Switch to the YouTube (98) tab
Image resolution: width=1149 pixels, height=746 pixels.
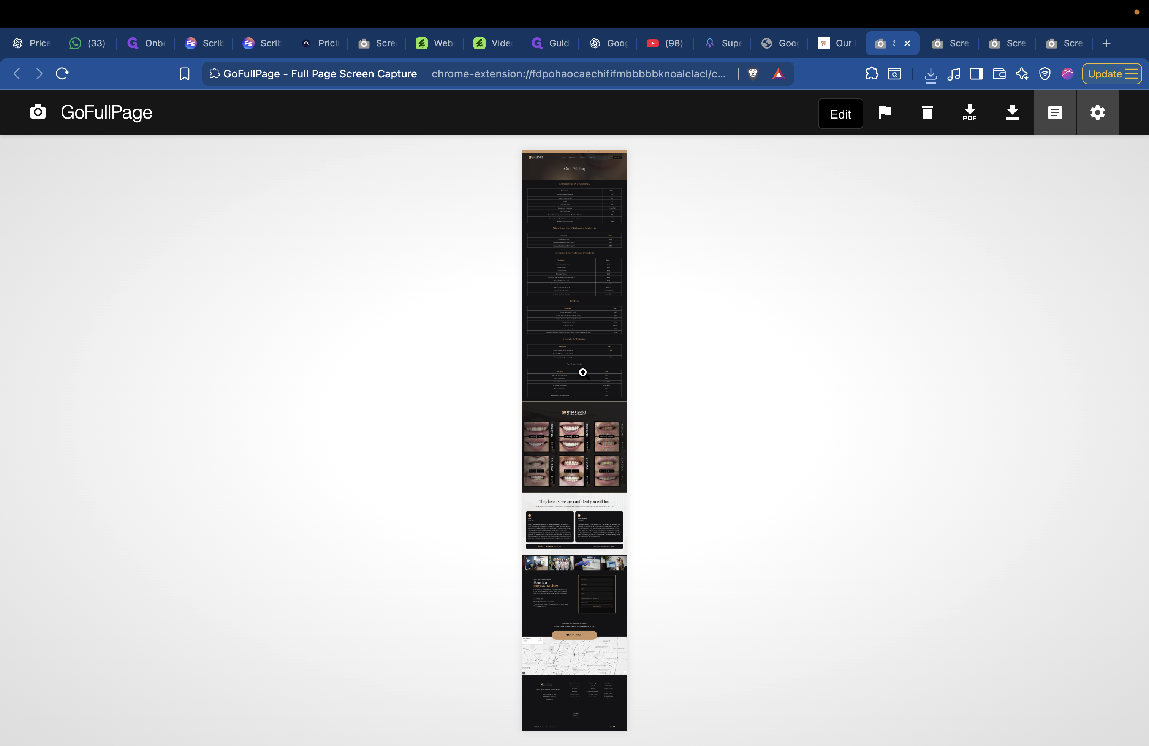(664, 43)
